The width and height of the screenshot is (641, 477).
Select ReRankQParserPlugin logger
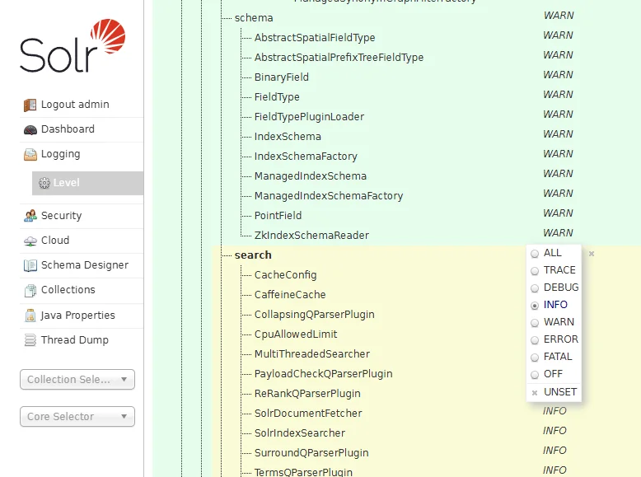(x=307, y=394)
